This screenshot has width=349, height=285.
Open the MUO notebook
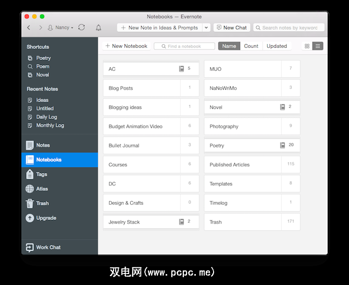point(252,69)
